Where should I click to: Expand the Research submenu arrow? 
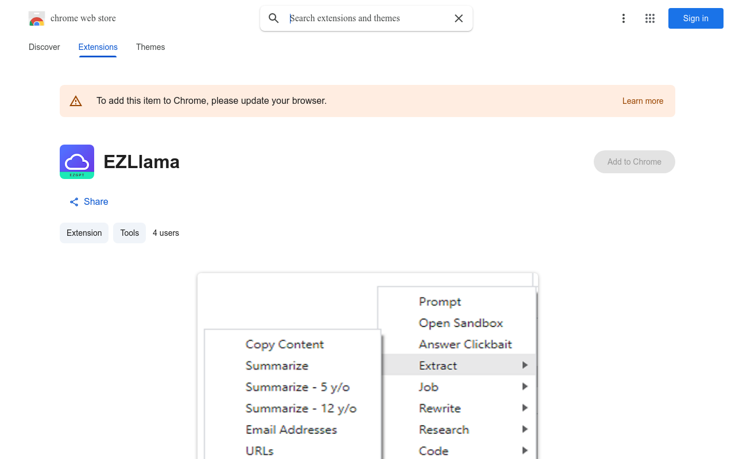pos(525,429)
